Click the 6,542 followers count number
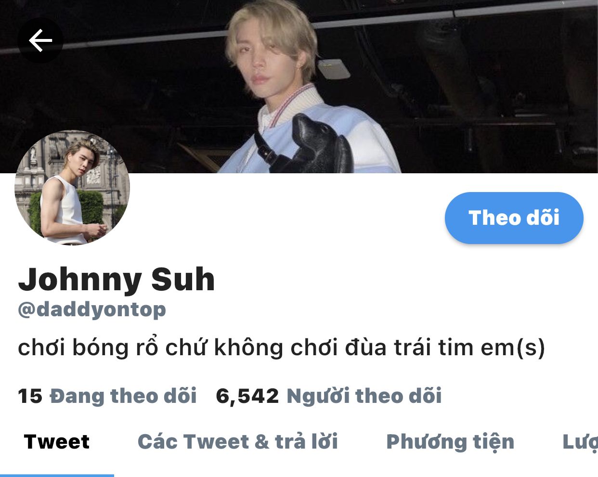598x477 pixels. click(247, 396)
